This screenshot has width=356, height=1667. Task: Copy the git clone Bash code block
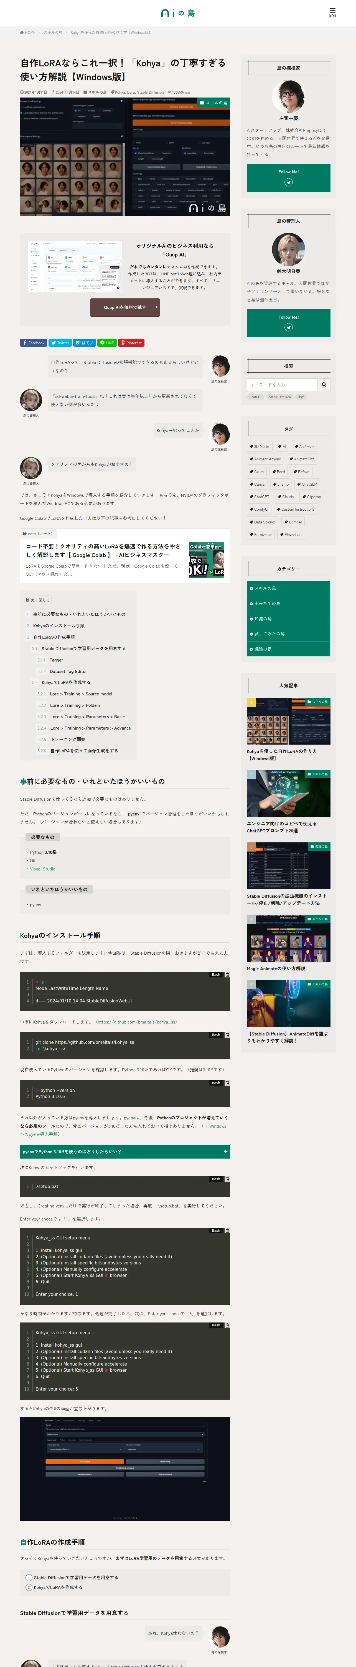click(x=227, y=1035)
